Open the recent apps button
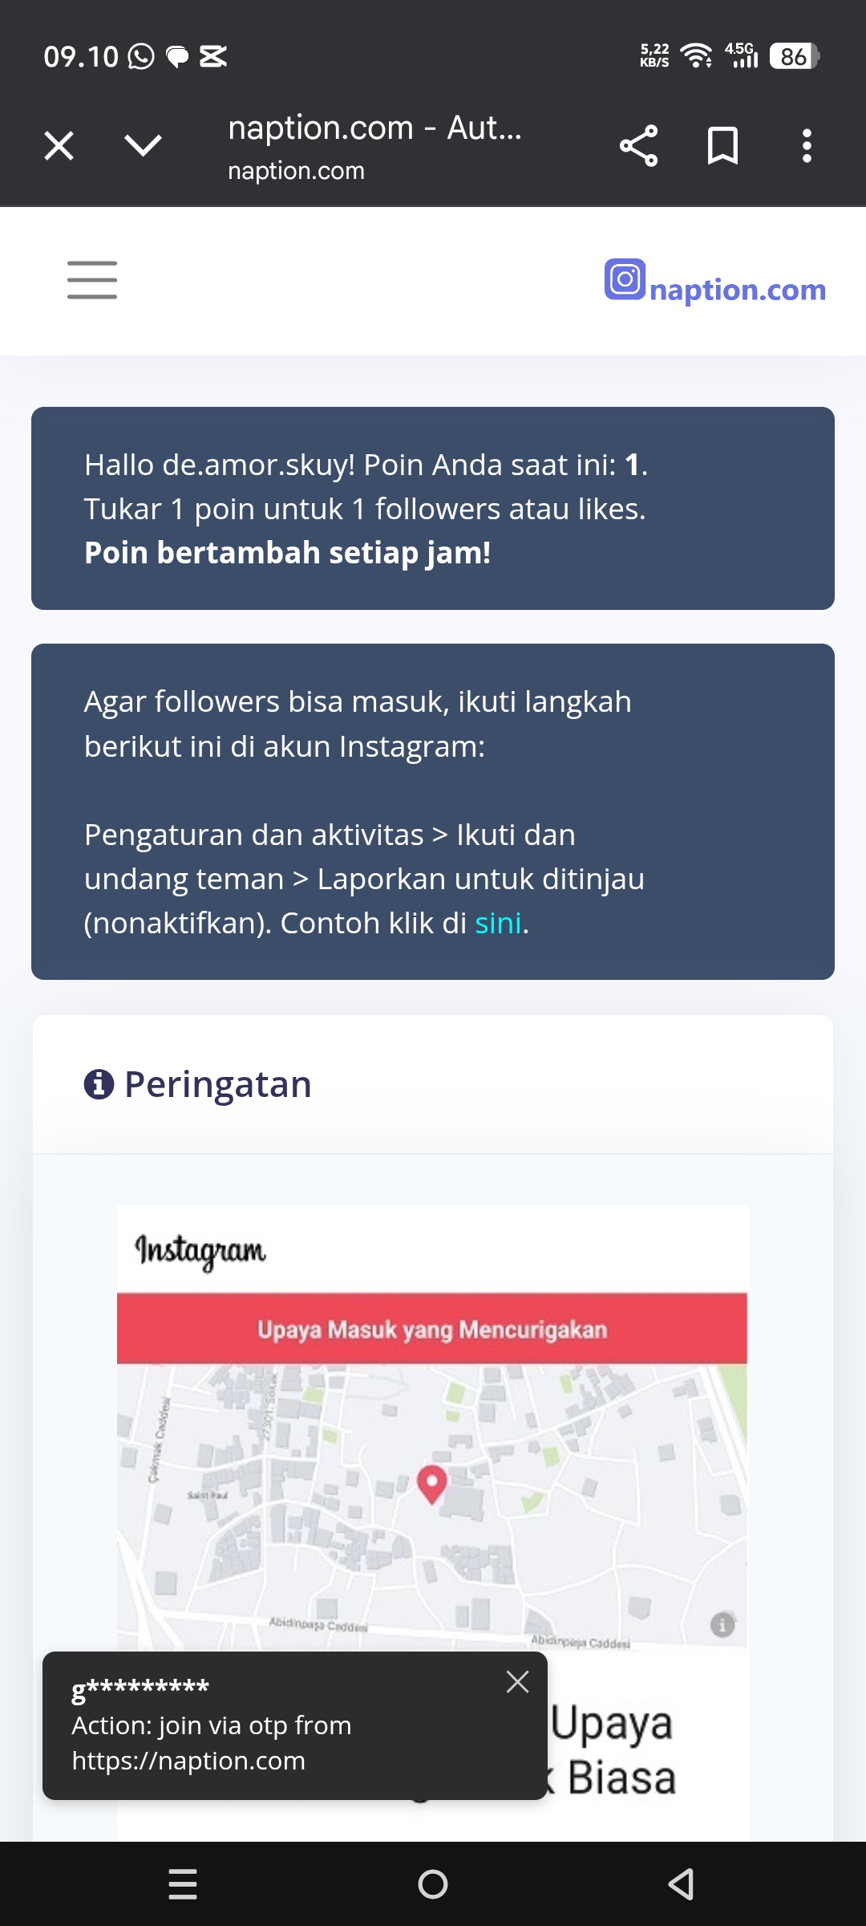 [183, 1883]
